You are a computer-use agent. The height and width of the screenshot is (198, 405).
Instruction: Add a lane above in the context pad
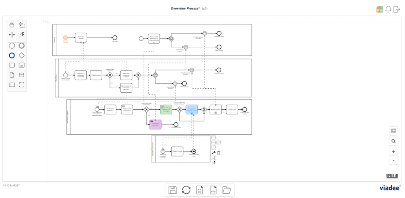point(214,138)
